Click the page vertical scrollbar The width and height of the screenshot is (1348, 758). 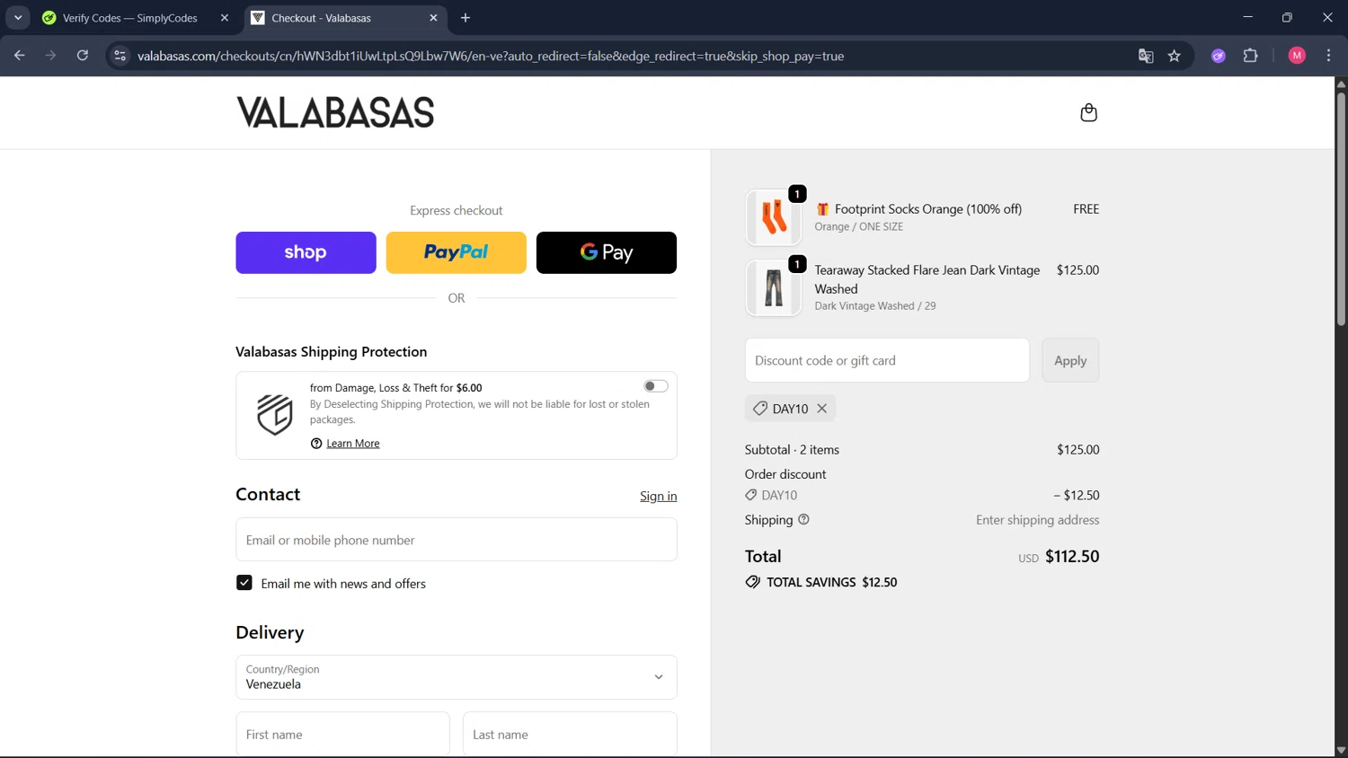pos(1341,208)
